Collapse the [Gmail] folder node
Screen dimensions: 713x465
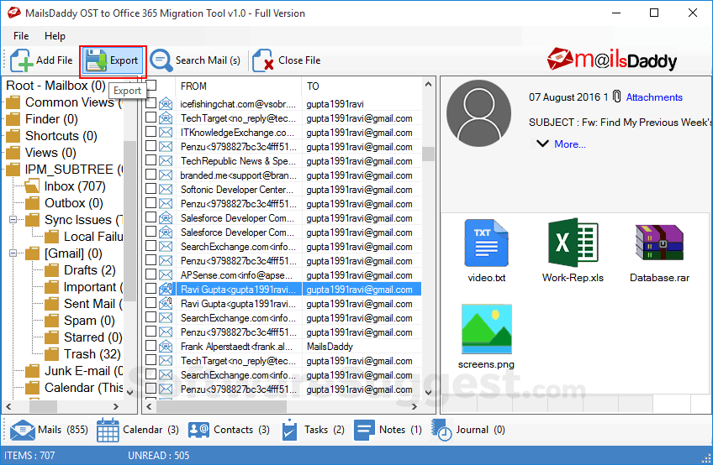point(13,253)
